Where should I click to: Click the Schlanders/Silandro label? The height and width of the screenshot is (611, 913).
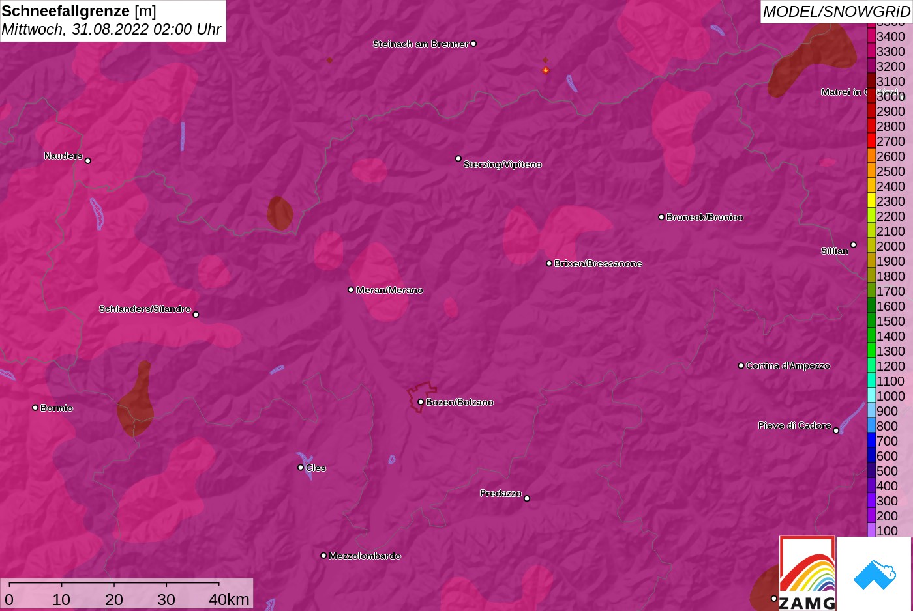[x=145, y=309]
